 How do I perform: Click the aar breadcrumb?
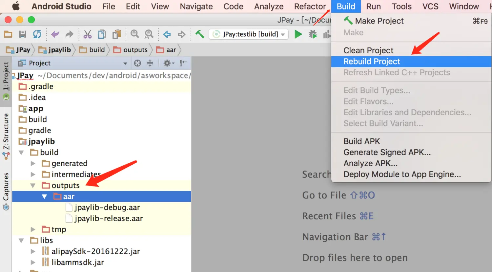(x=166, y=50)
